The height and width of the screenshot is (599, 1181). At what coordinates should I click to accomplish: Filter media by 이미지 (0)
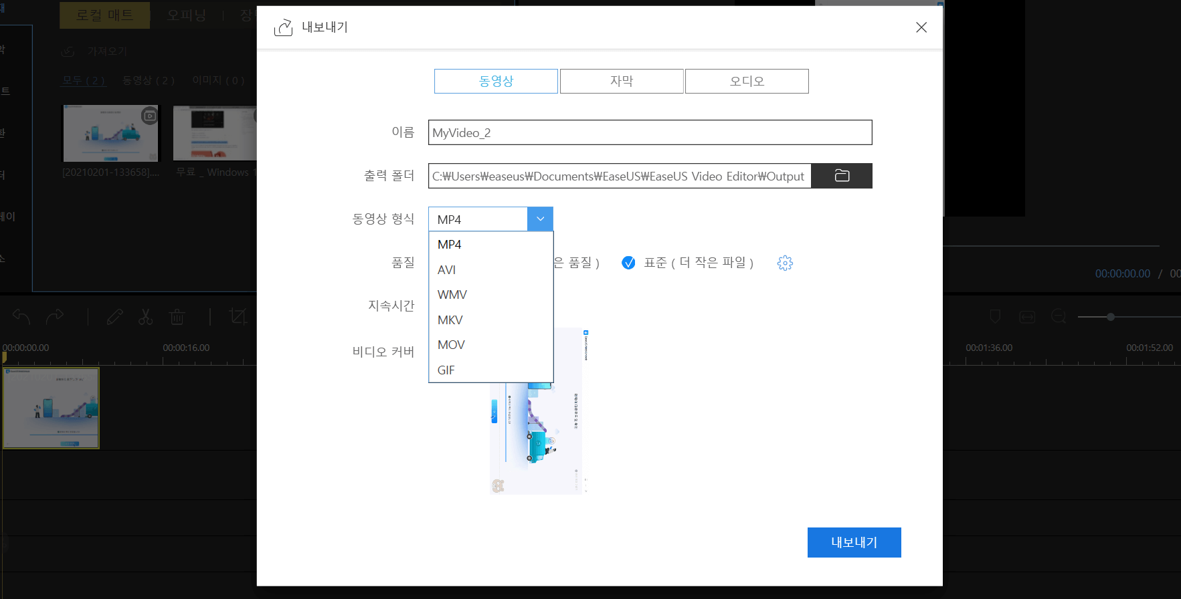[x=219, y=80]
